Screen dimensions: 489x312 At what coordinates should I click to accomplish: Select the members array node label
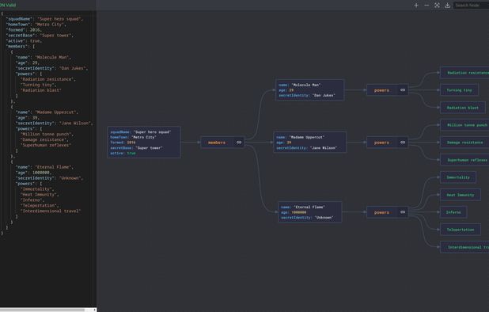[217, 143]
